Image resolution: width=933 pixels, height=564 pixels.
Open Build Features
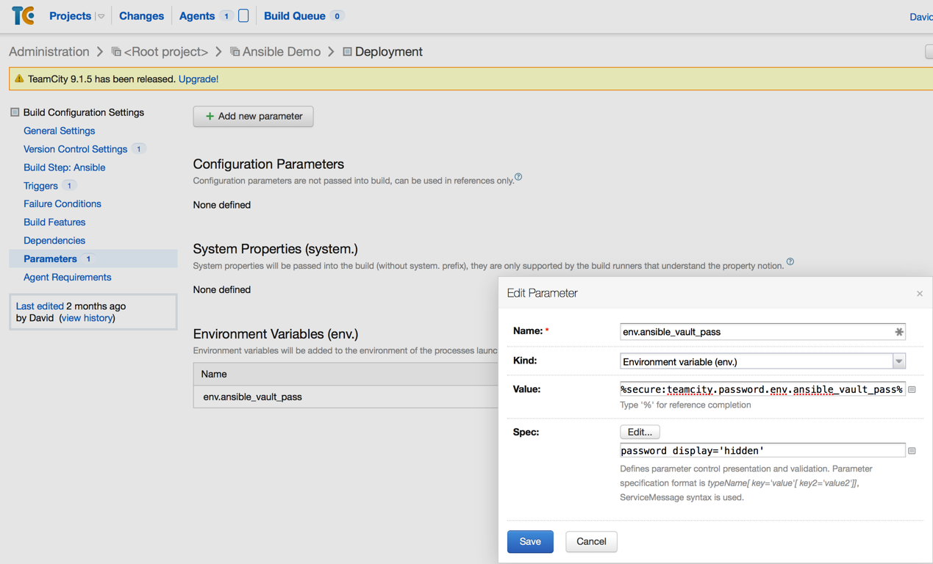54,222
